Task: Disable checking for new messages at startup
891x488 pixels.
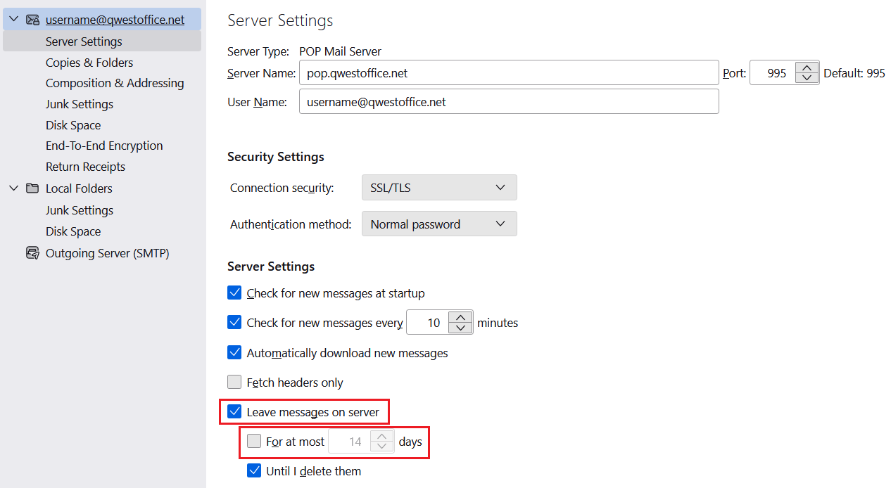Action: click(234, 293)
